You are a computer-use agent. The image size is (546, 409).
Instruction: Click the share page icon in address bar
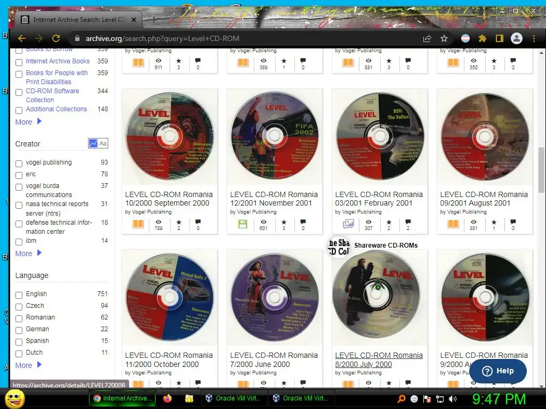click(x=427, y=38)
